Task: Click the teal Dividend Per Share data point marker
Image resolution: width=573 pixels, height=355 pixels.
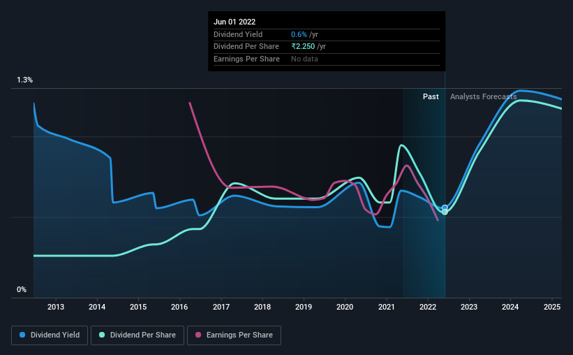Action: (x=445, y=212)
